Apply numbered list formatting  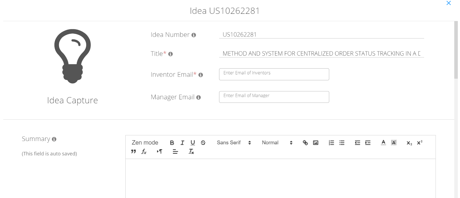click(x=331, y=143)
